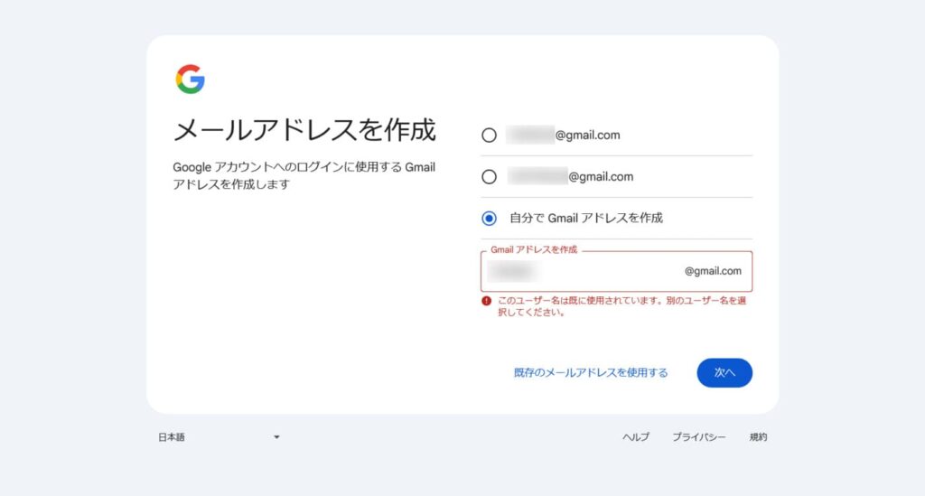The height and width of the screenshot is (496, 925).
Task: Open the 規約 link
Action: [758, 437]
